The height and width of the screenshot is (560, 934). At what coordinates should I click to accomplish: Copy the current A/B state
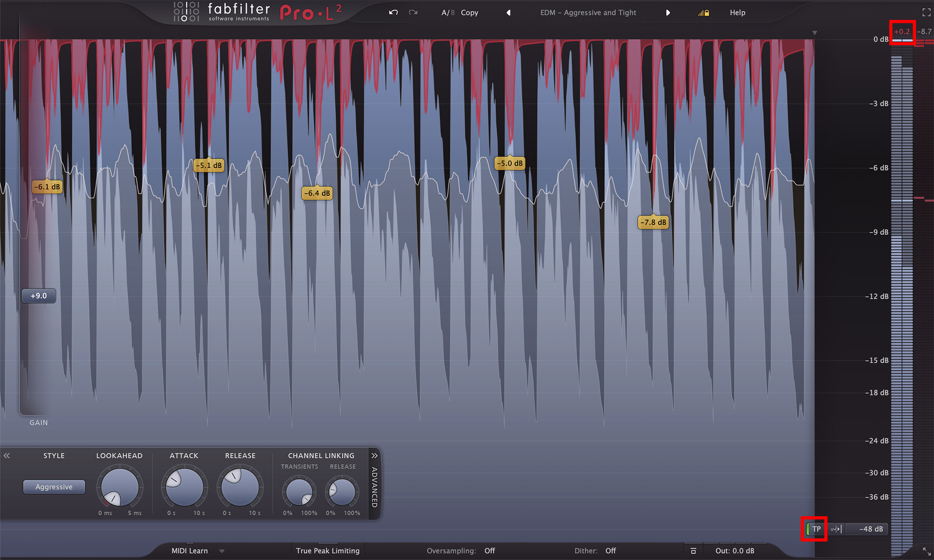point(469,13)
